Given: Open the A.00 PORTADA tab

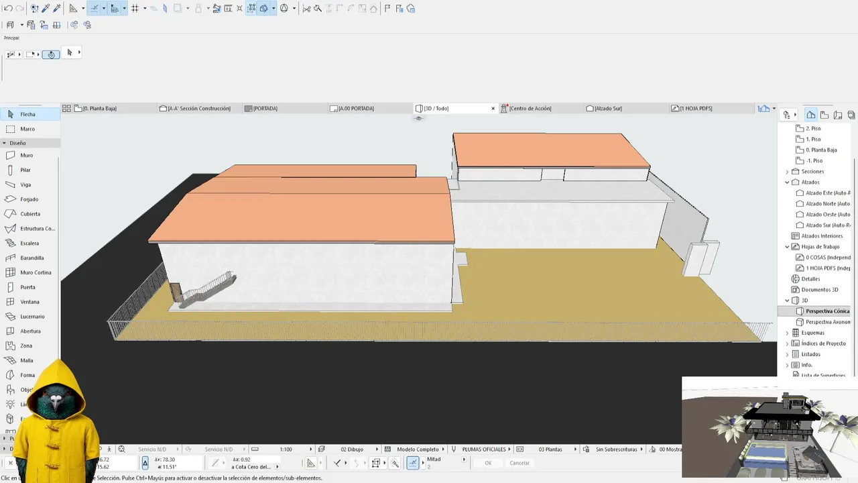Looking at the screenshot, I should (370, 108).
